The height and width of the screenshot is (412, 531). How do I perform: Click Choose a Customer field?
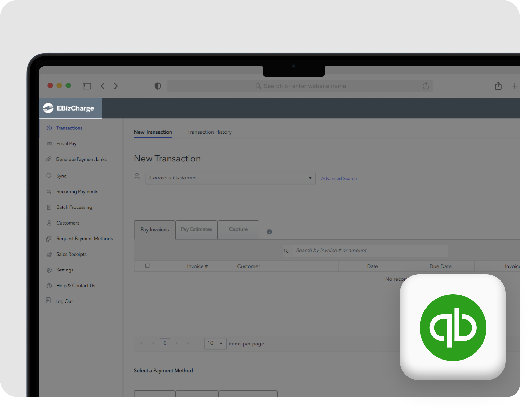click(225, 178)
